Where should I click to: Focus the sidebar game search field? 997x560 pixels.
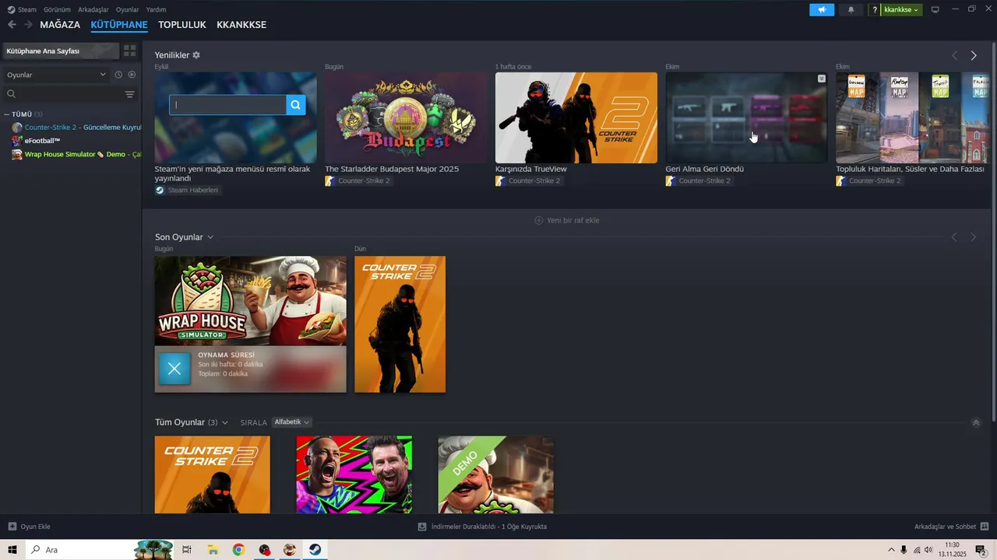pyautogui.click(x=64, y=94)
